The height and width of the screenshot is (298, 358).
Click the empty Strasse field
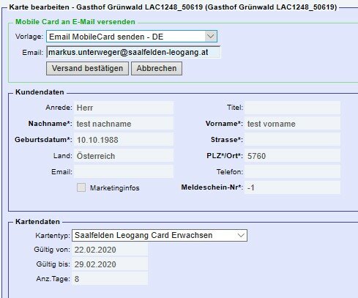point(293,140)
